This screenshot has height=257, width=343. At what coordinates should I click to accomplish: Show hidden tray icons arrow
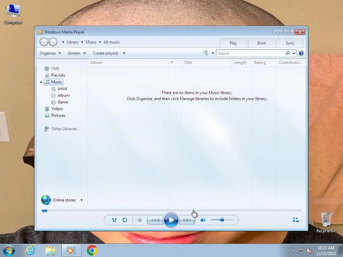click(293, 251)
